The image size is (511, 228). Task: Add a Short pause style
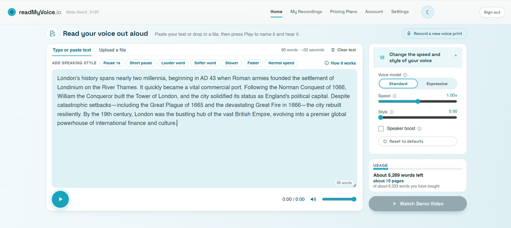point(141,63)
